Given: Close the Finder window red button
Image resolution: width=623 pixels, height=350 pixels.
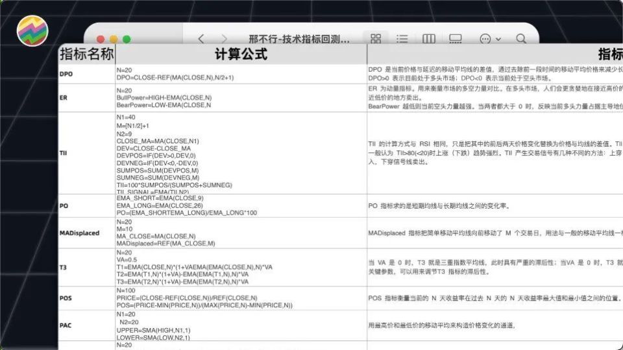Looking at the screenshot, I should [x=101, y=40].
